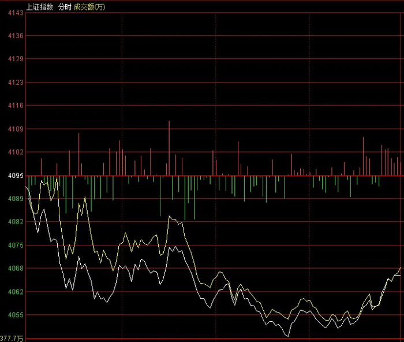Click the 4062 price axis label

pos(16,292)
